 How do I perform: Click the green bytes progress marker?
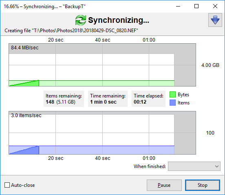(x=24, y=83)
